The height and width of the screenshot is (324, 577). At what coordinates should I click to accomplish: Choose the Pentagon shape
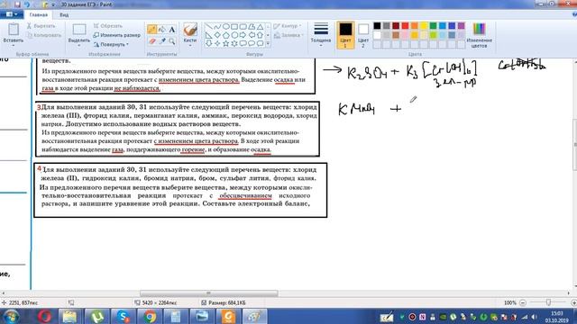tap(226, 35)
